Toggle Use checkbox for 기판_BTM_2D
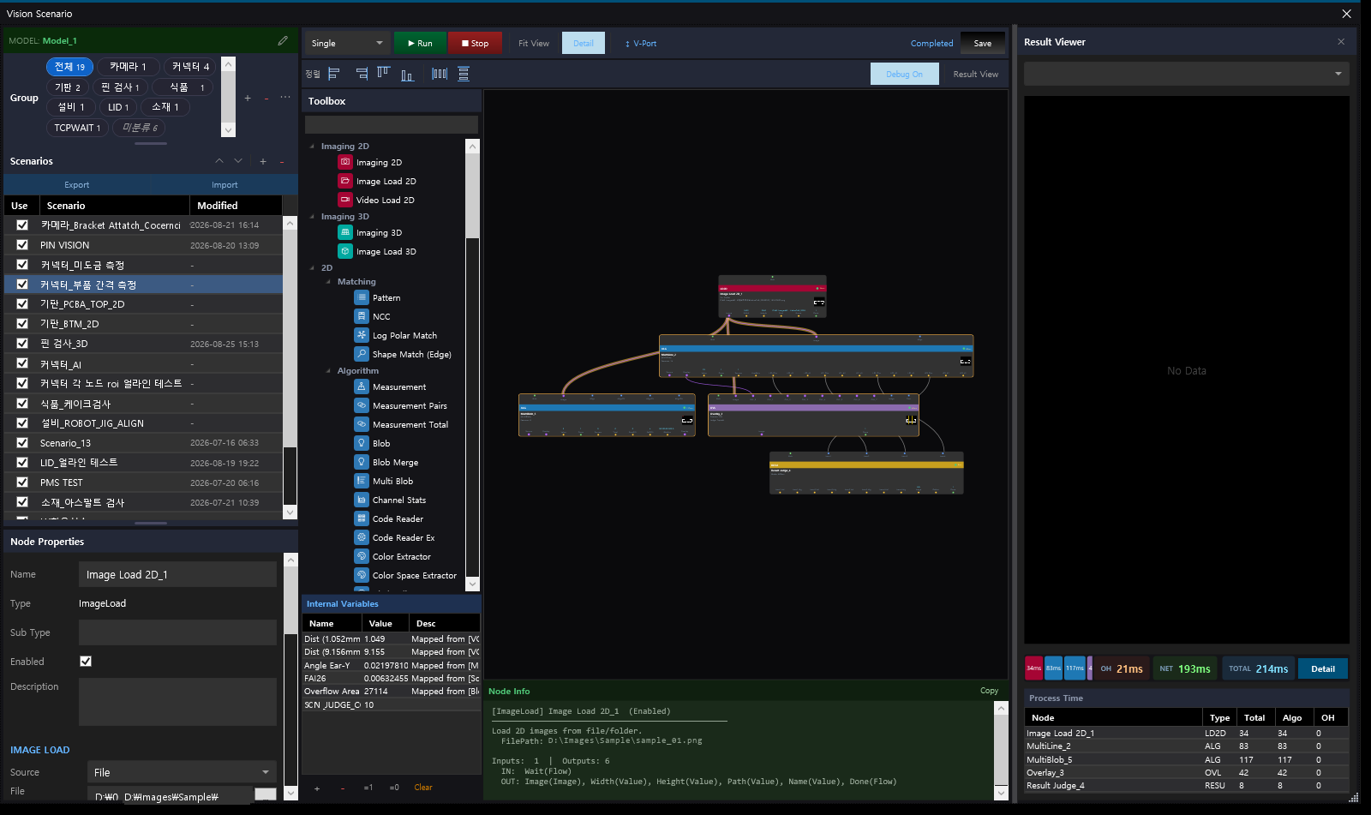The image size is (1371, 815). click(x=22, y=323)
